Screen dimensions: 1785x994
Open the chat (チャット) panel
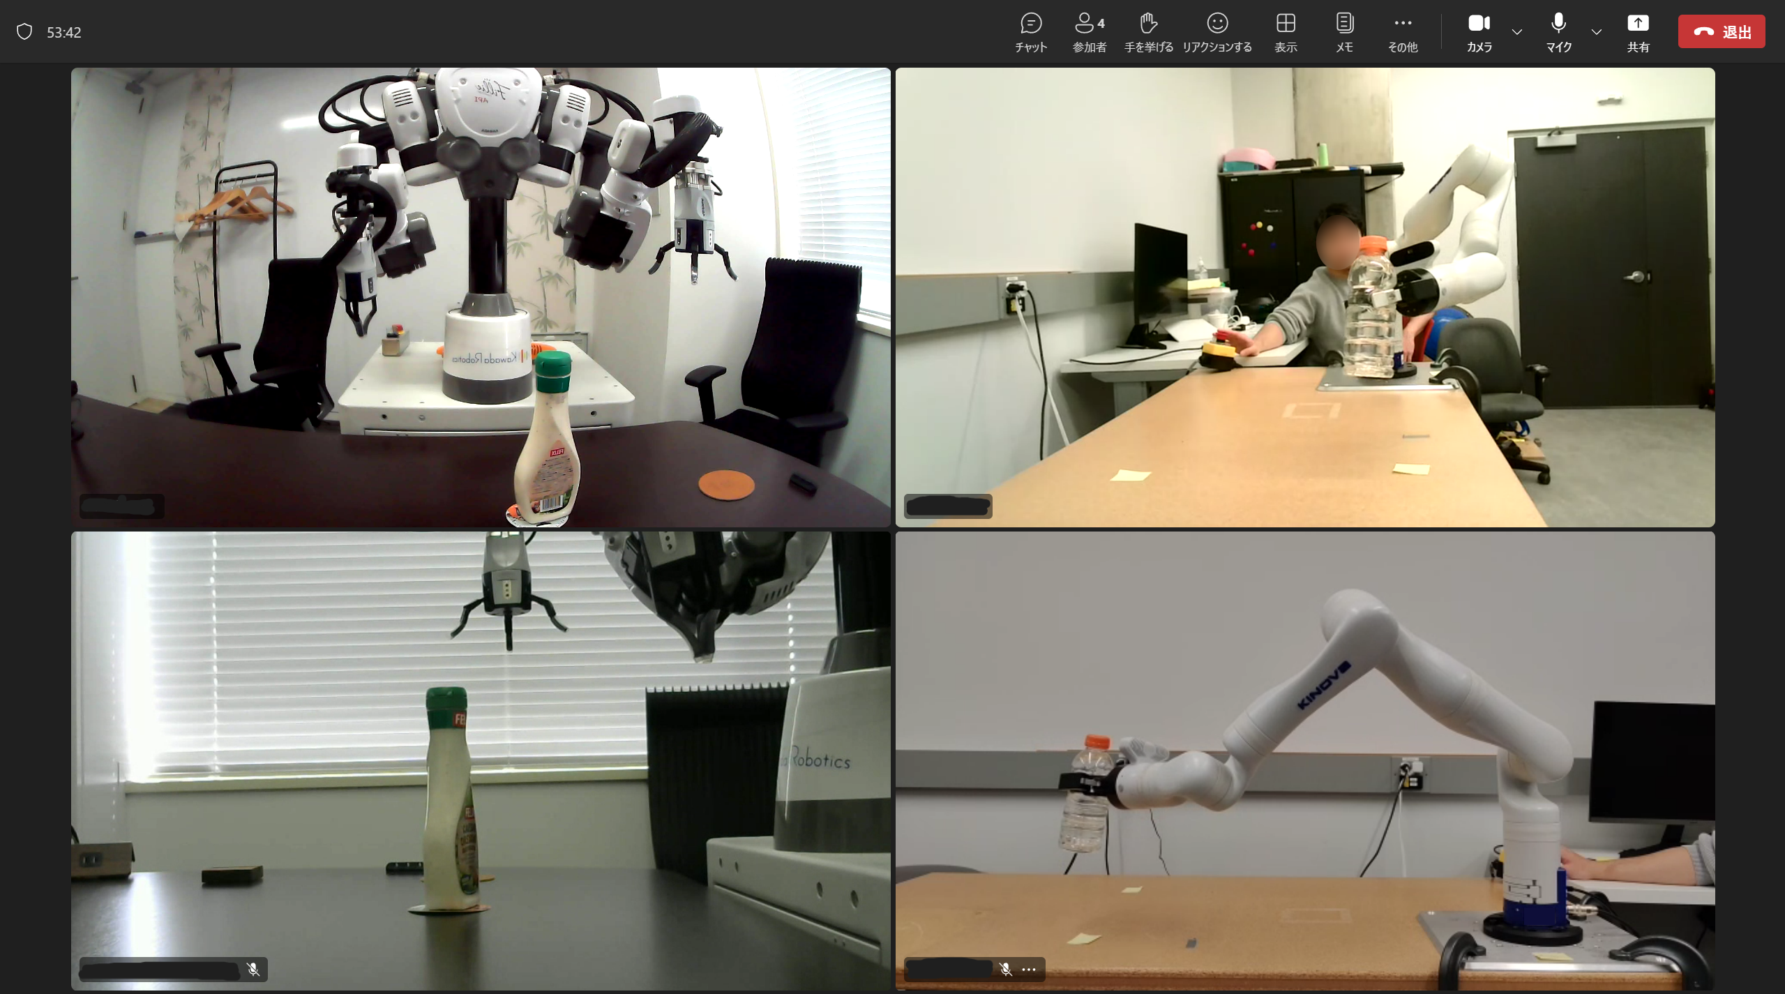click(x=1030, y=31)
